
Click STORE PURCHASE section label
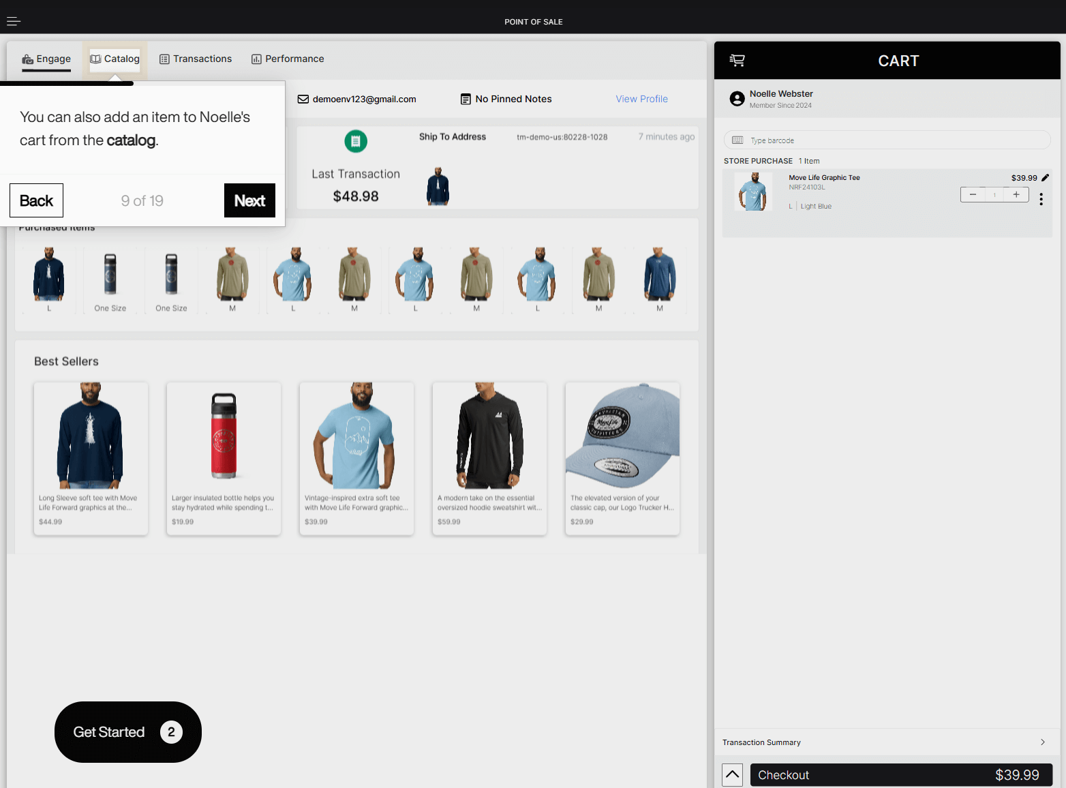[758, 162]
